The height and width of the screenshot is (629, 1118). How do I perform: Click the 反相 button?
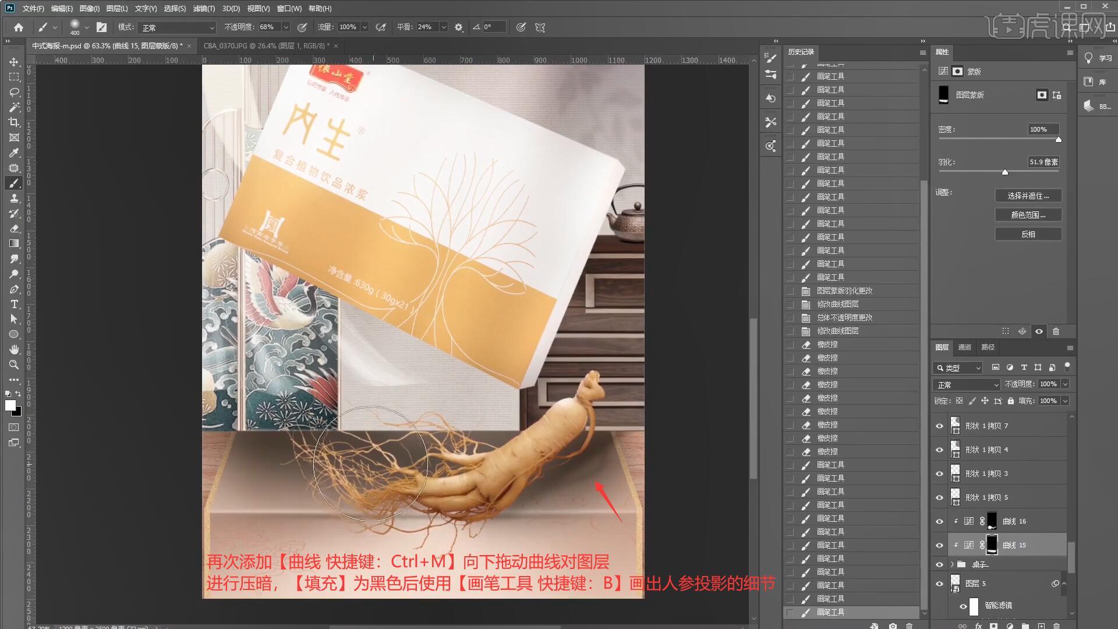coord(1028,234)
